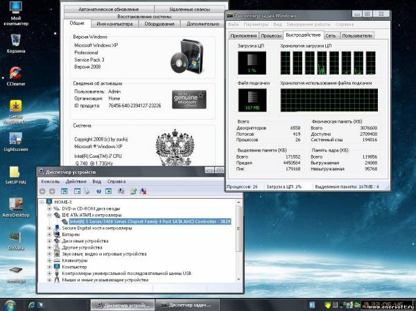
Task: Click the Scan for hardware changes icon
Action: [121, 191]
